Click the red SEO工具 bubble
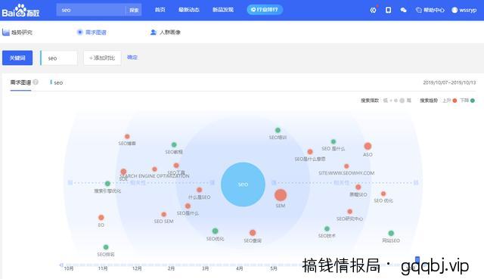 [176, 166]
